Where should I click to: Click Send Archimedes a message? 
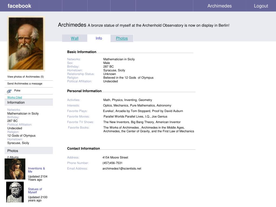click(25, 84)
